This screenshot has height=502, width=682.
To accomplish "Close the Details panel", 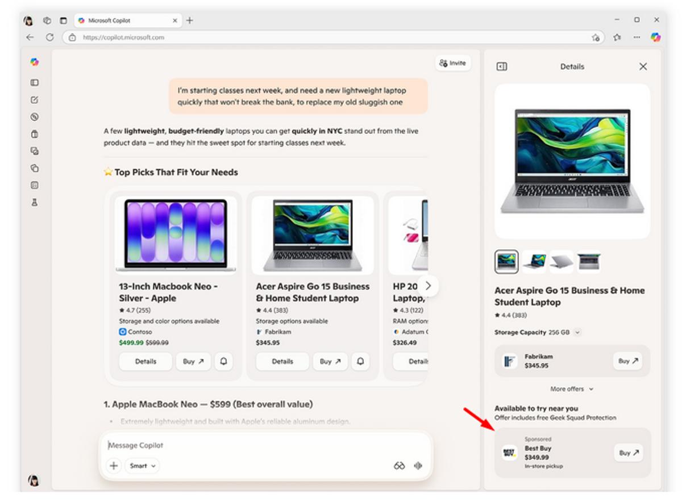I will (643, 66).
